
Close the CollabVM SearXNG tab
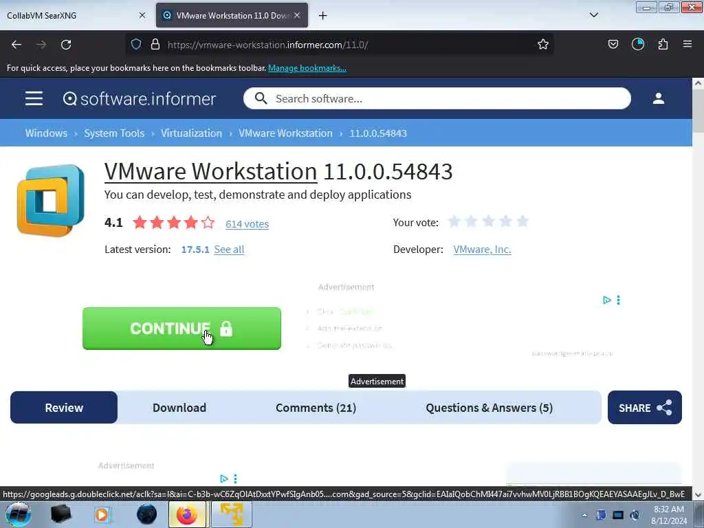(142, 15)
